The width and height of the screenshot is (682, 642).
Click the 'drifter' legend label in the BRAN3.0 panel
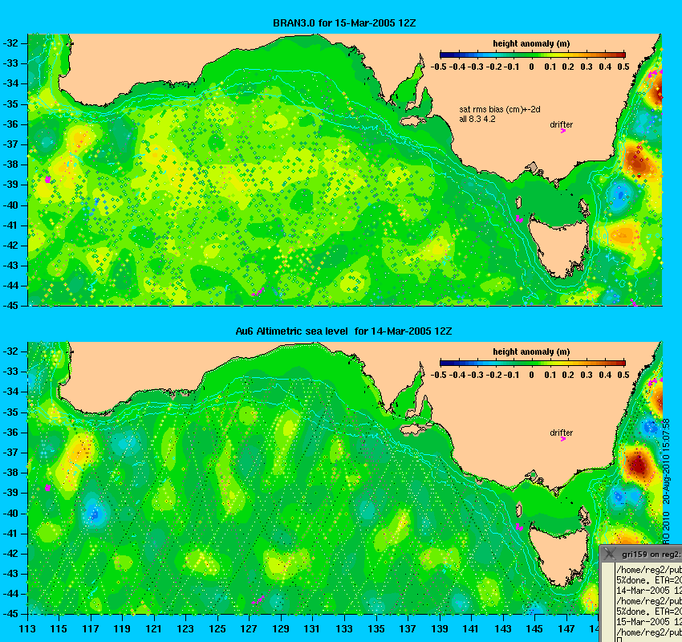[x=561, y=124]
